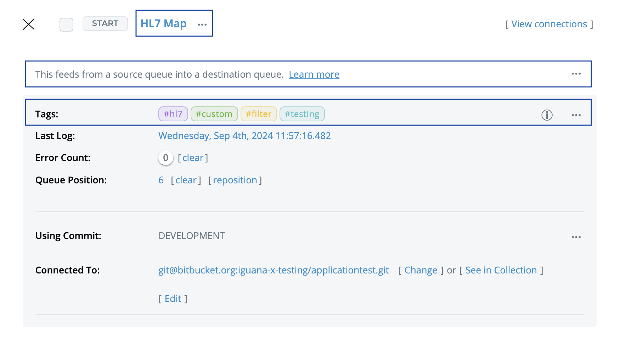
Task: Reposition the channel queue
Action: click(235, 180)
